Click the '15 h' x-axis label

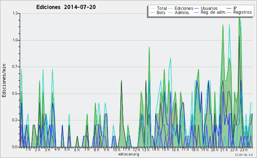click(x=165, y=149)
